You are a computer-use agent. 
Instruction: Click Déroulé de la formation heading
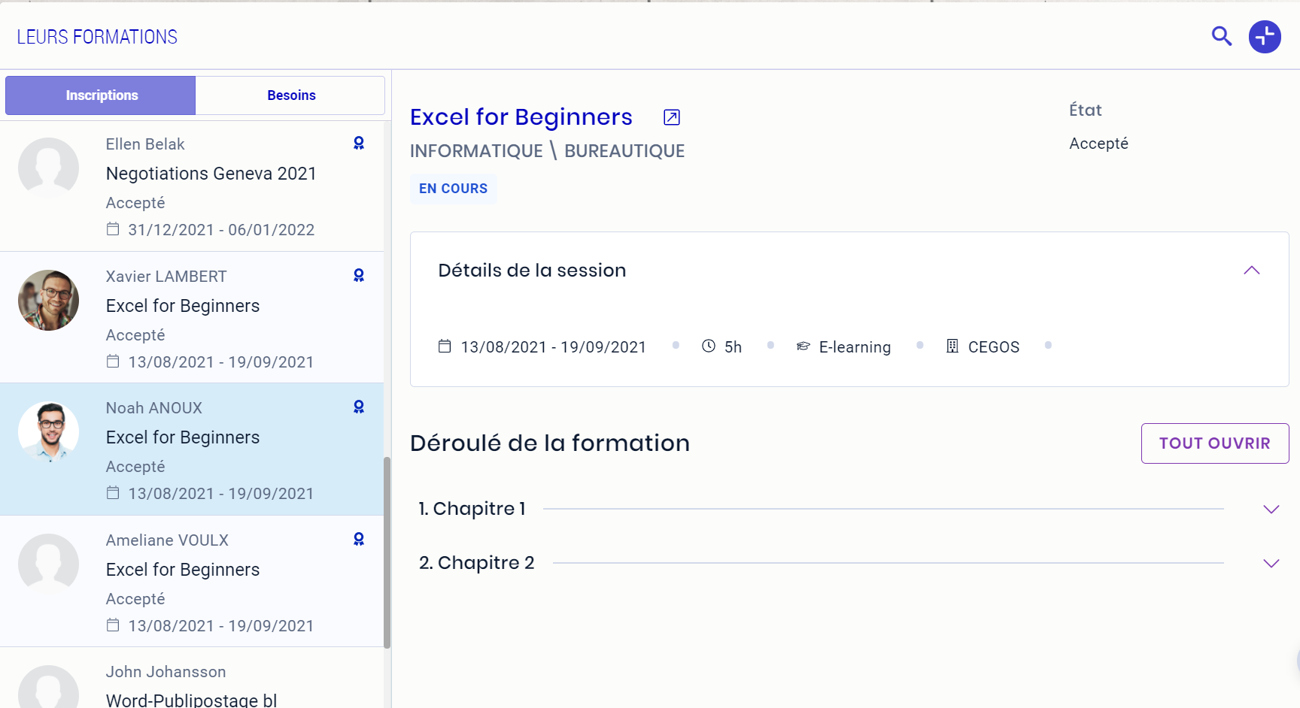click(550, 443)
